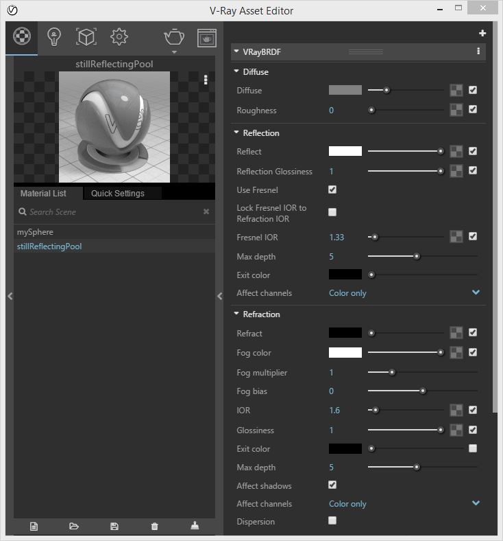Open the Diffuse color swatch
The height and width of the screenshot is (541, 503).
345,90
